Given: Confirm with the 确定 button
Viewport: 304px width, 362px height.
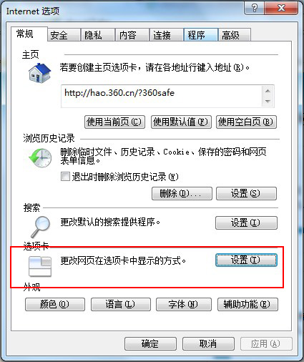Looking at the screenshot, I should (x=150, y=343).
